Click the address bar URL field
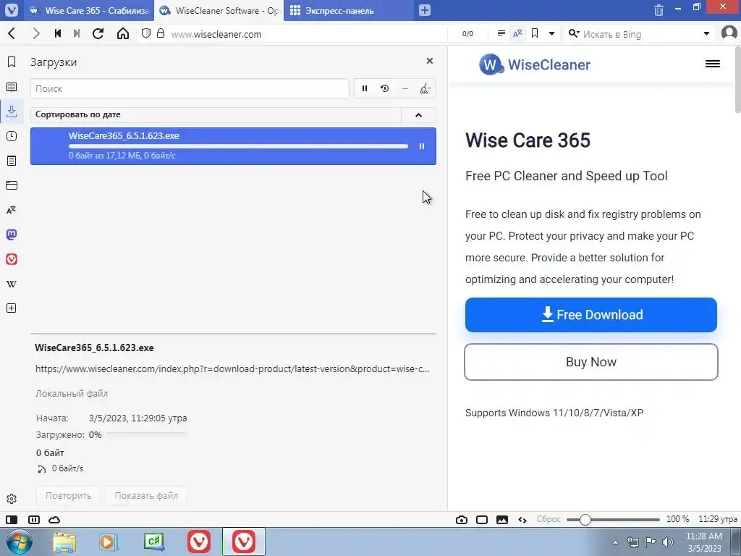741x556 pixels. pos(307,34)
